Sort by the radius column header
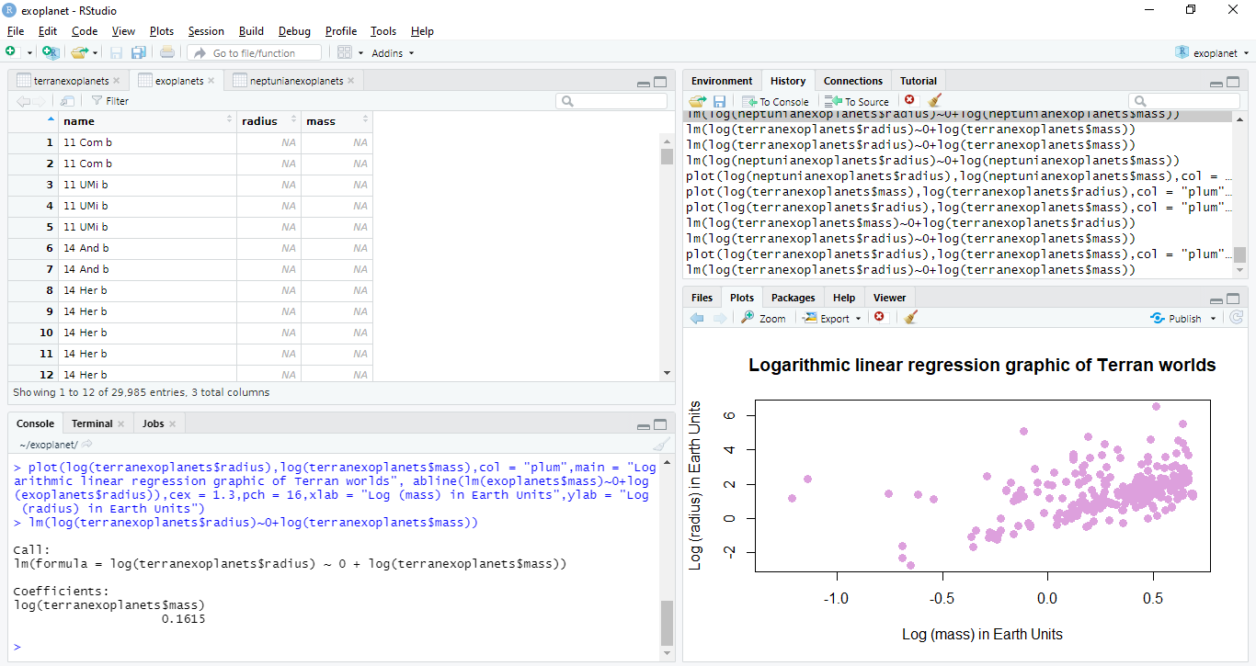The height and width of the screenshot is (666, 1256). click(x=268, y=121)
